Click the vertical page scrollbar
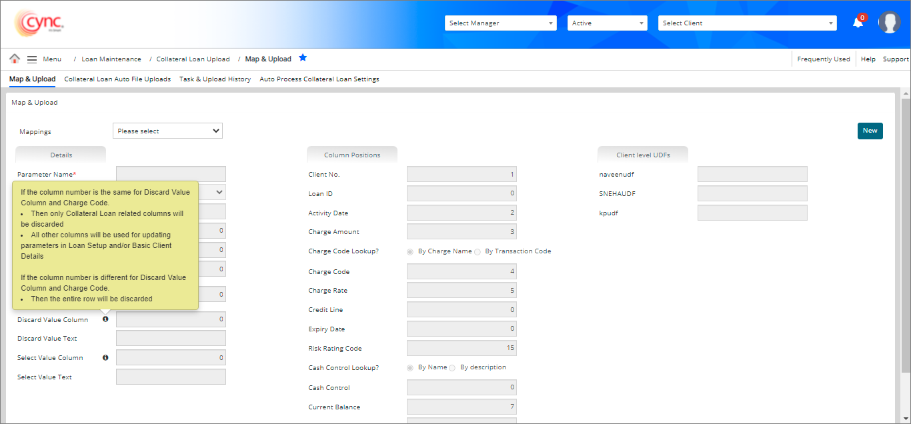 click(x=905, y=233)
